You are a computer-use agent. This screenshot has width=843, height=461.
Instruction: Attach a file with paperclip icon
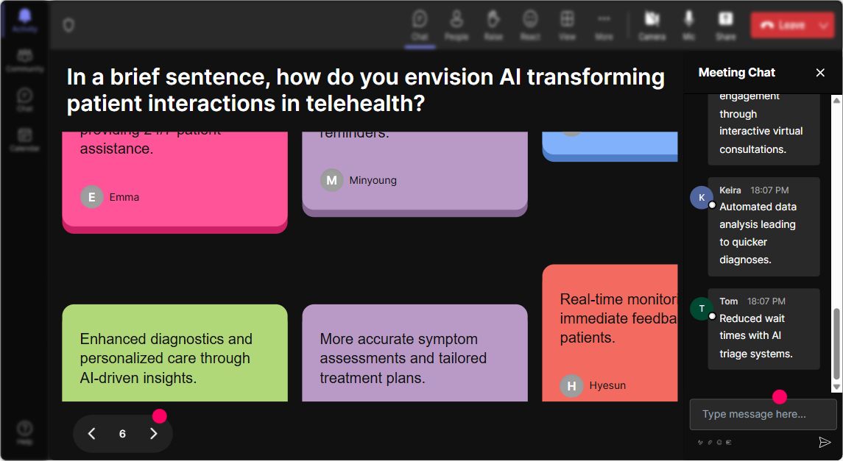(x=710, y=443)
